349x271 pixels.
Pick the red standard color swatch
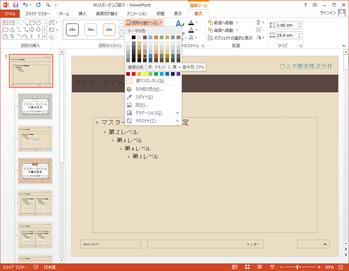pyautogui.click(x=133, y=74)
